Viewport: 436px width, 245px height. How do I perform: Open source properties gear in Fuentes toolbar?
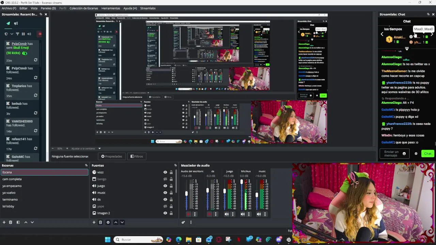tap(108, 222)
